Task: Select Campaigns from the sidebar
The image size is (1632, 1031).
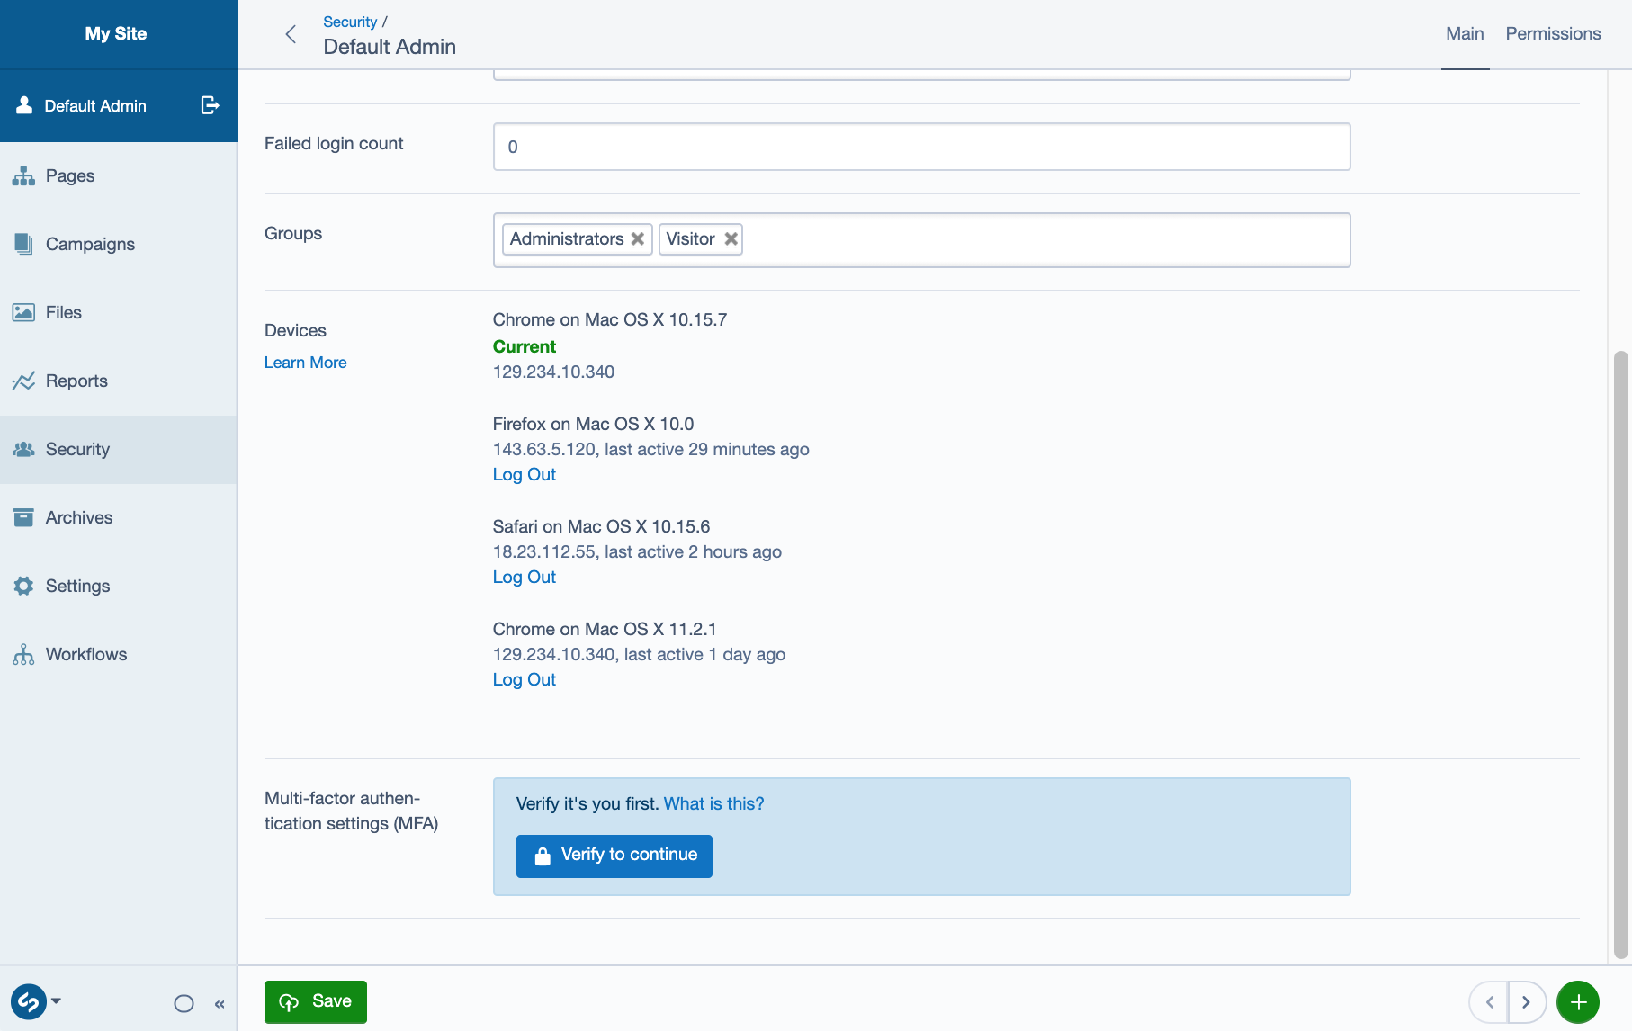Action: click(x=90, y=244)
